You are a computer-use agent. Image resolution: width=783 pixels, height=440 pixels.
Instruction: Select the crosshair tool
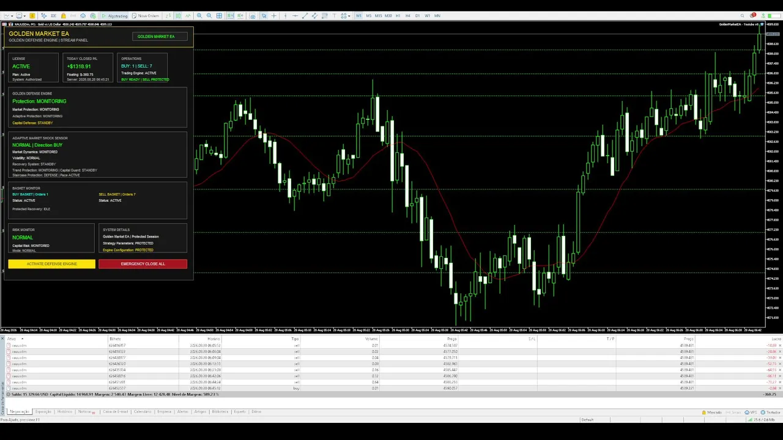(273, 16)
